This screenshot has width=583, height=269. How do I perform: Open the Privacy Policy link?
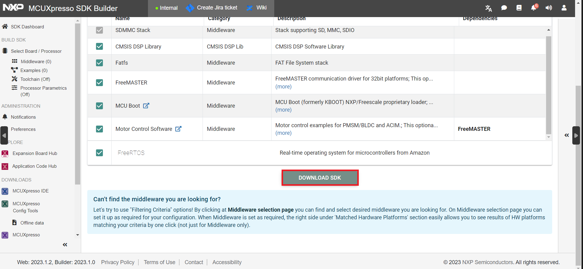tap(118, 262)
